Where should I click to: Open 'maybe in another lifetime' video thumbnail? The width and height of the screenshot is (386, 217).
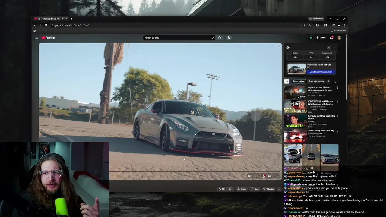[x=295, y=92]
